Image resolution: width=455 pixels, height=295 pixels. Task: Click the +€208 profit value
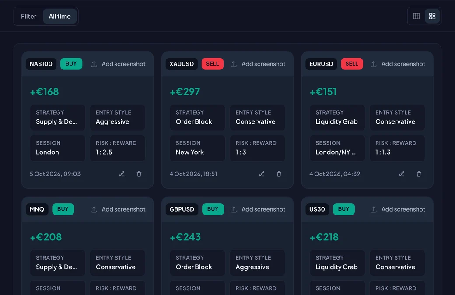[46, 237]
